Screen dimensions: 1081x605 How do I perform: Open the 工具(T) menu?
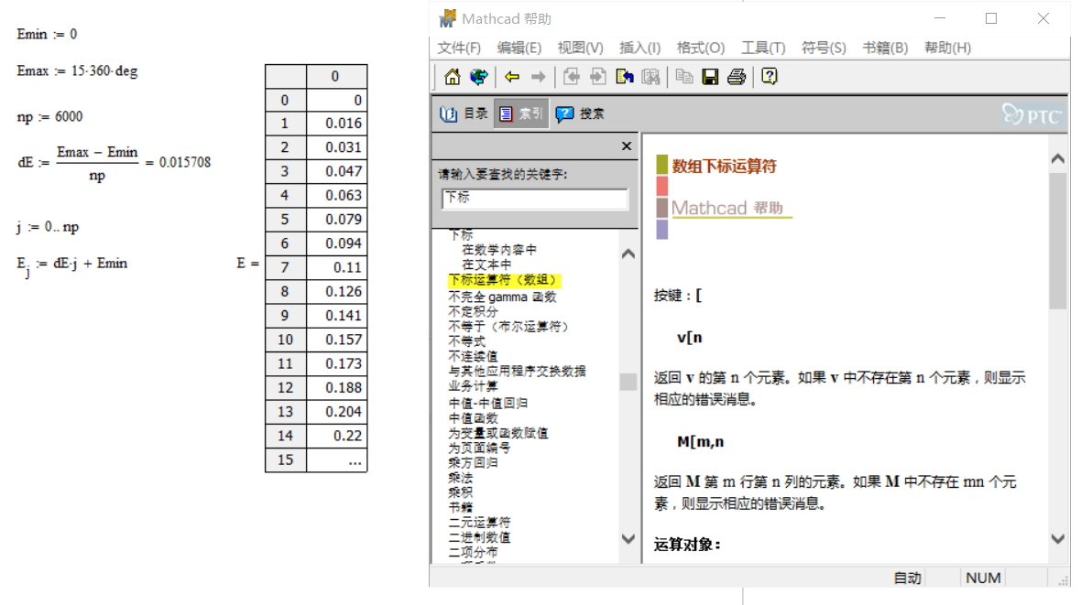tap(763, 48)
